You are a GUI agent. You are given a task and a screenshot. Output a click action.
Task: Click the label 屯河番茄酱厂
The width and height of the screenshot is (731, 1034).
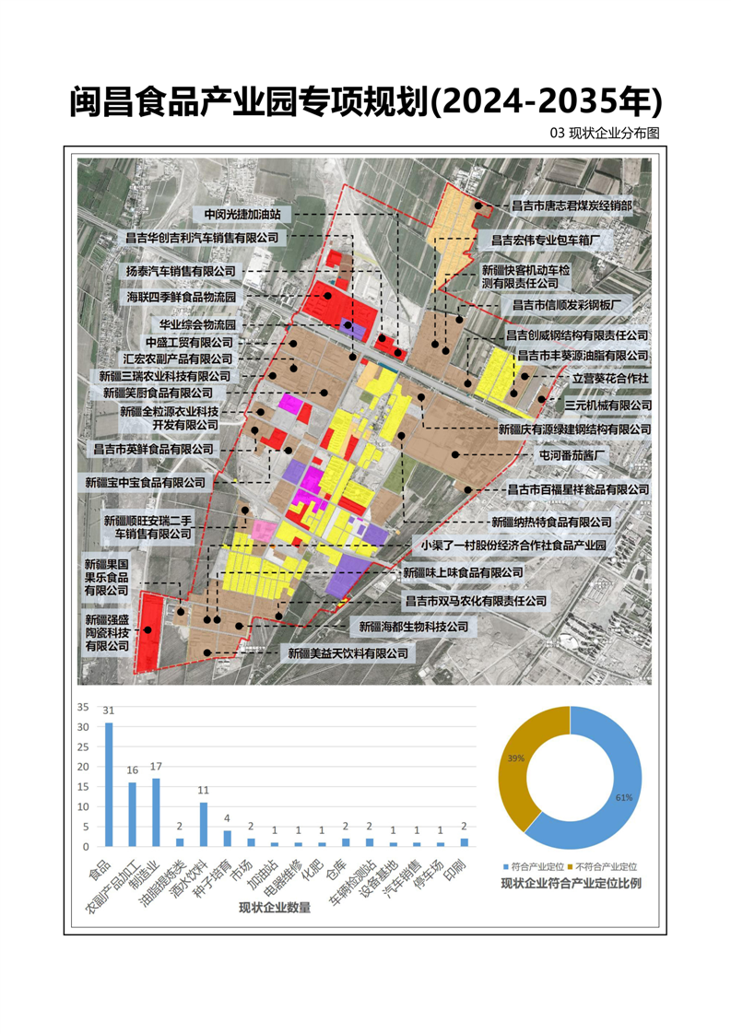(572, 455)
